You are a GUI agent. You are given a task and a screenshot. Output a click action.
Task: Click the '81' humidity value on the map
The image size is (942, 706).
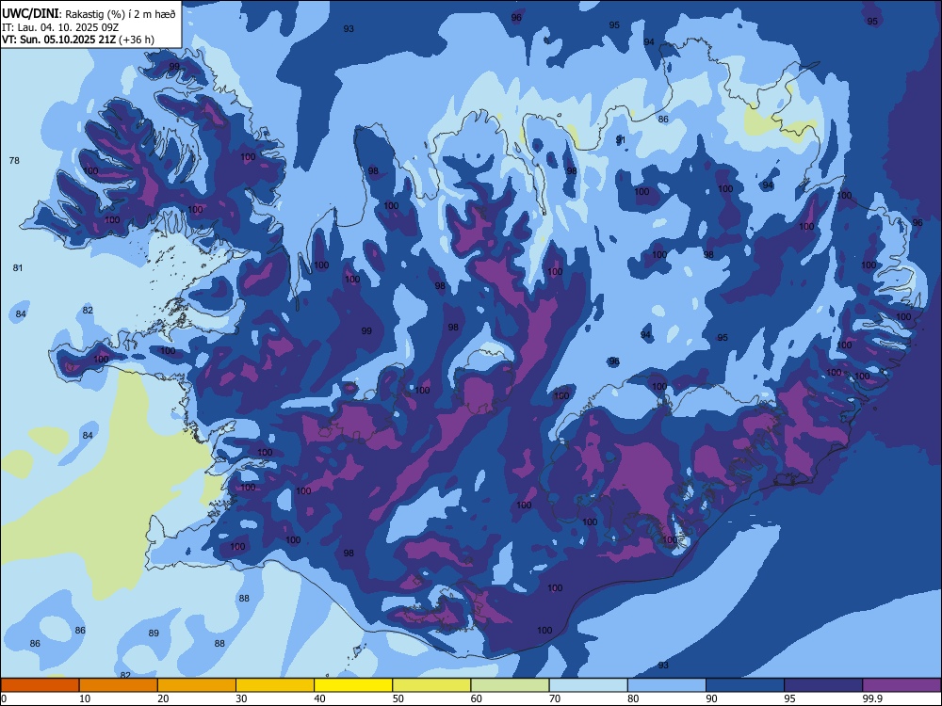point(17,267)
